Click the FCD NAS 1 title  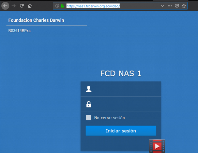click(x=121, y=73)
